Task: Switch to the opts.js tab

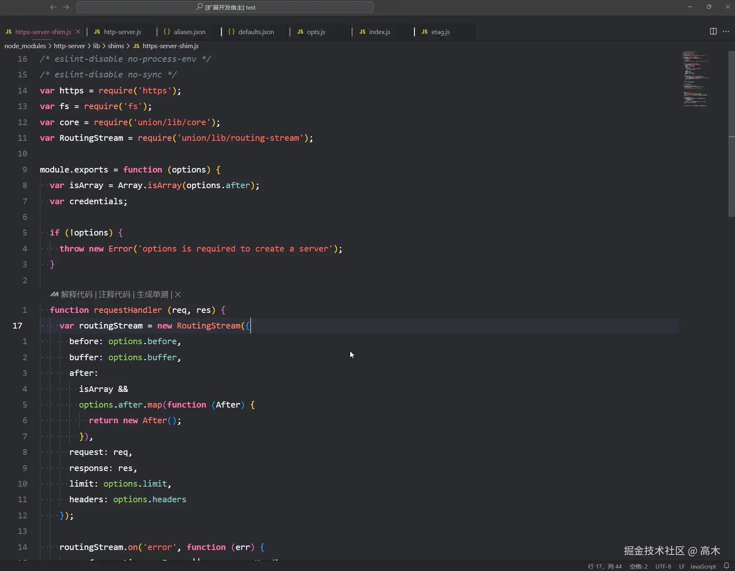Action: coord(316,32)
